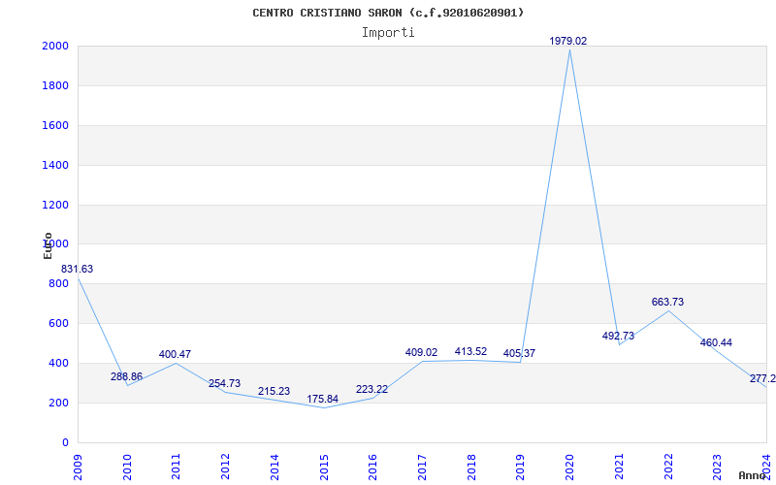This screenshot has height=485, width=776.
Task: Click the 800 y-axis tick label
Action: coord(59,284)
